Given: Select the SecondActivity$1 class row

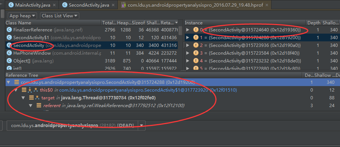Looking at the screenshot, I should coord(91,38).
